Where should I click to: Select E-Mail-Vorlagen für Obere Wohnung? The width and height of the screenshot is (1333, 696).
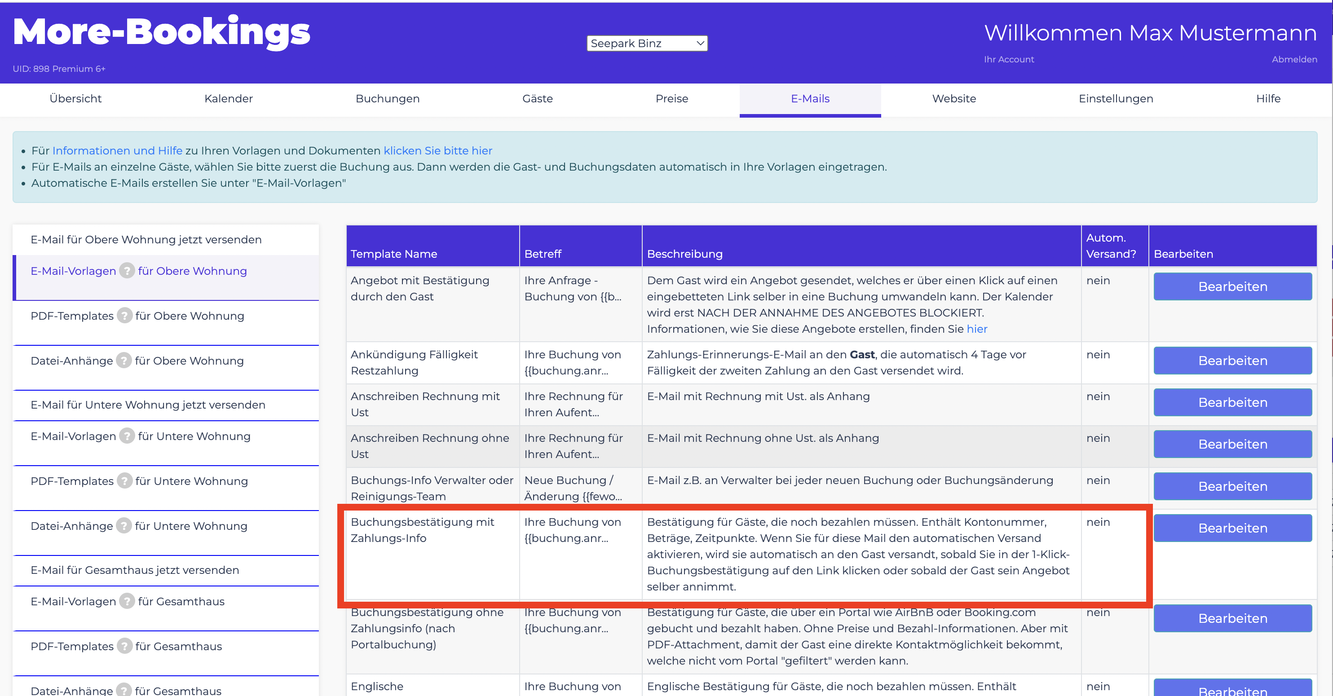point(166,278)
